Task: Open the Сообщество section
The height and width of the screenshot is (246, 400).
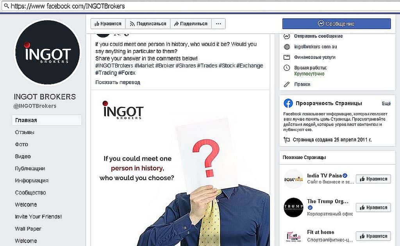Action: coord(30,193)
